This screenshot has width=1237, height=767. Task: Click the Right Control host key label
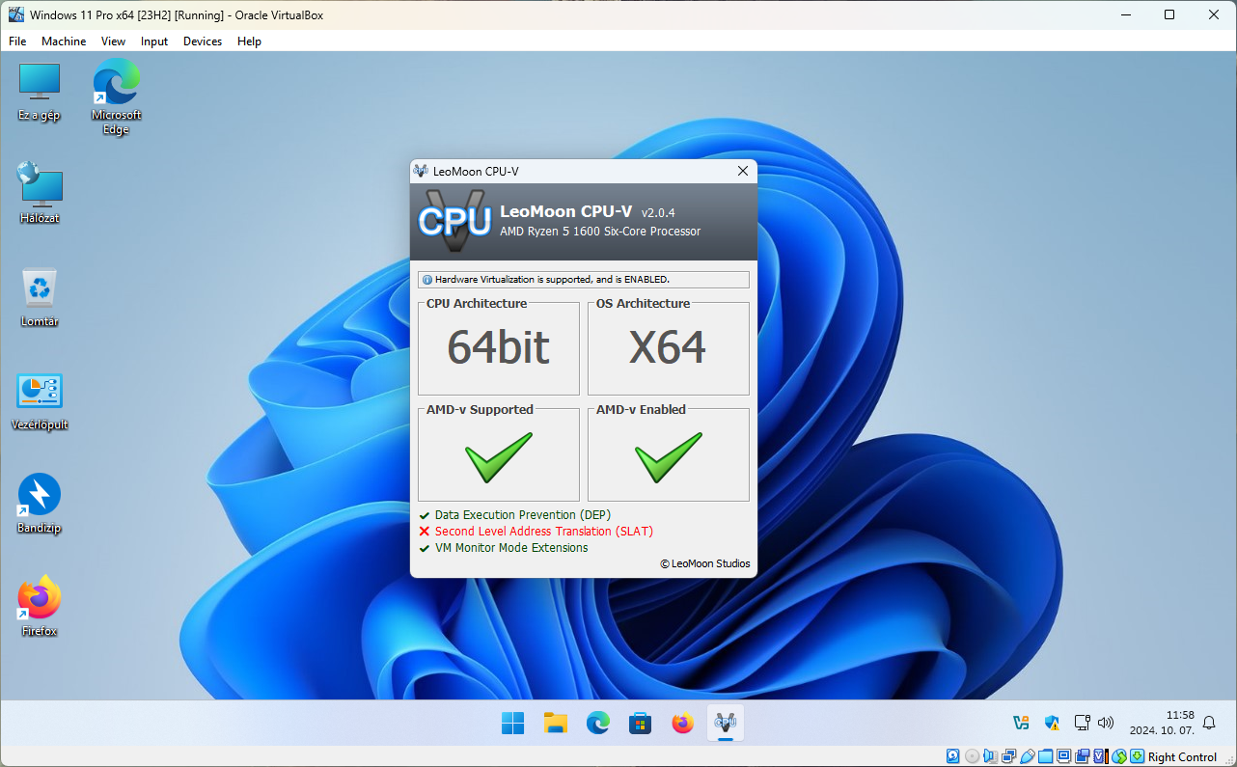pyautogui.click(x=1182, y=757)
